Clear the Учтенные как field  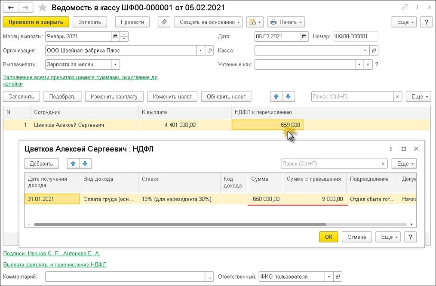click(368, 65)
